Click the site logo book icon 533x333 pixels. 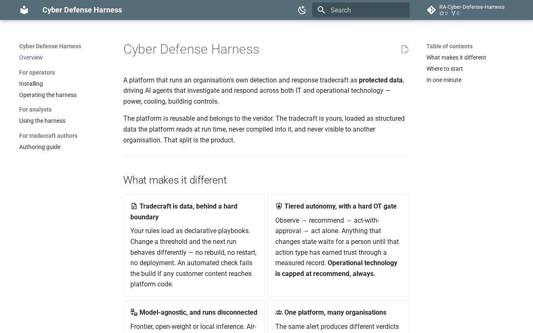[24, 10]
